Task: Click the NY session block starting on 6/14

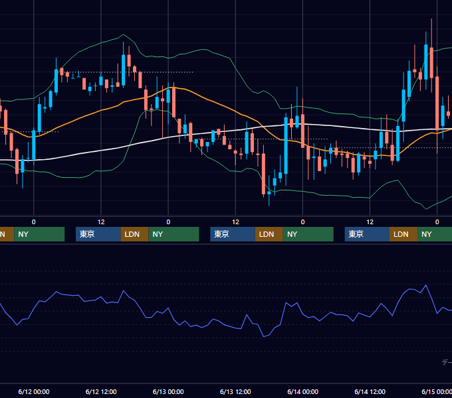Action: click(435, 234)
